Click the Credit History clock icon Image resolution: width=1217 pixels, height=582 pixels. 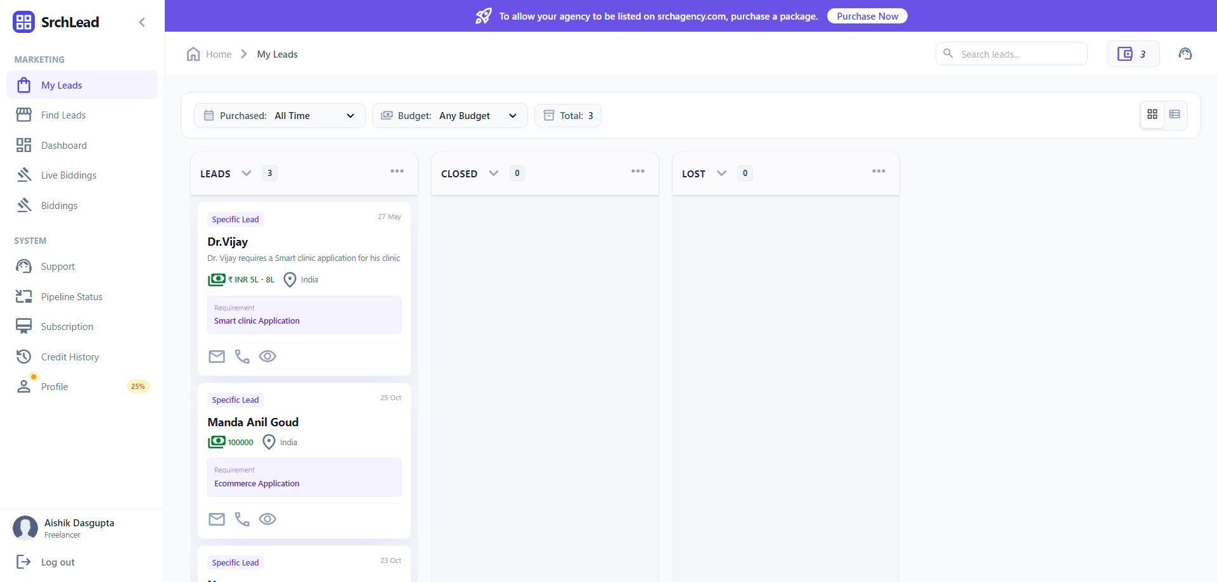click(x=24, y=357)
